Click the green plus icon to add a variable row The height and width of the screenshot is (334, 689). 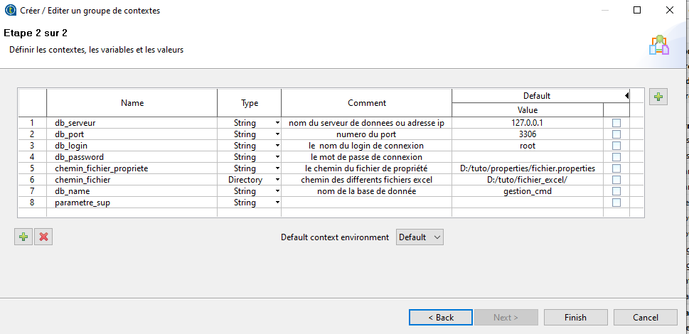tap(23, 237)
